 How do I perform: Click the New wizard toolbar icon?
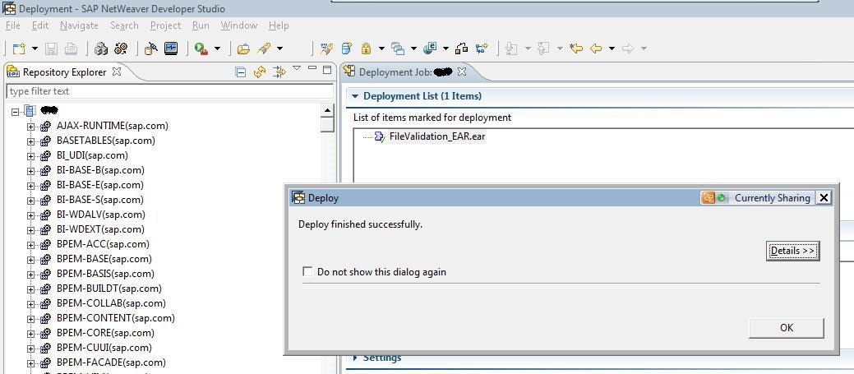(19, 49)
